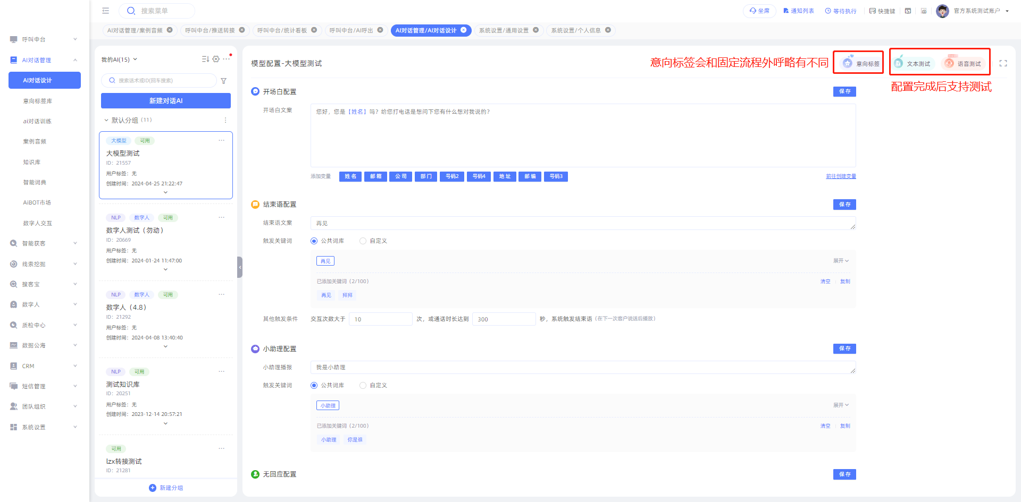The height and width of the screenshot is (502, 1021).
Task: Expand details chevron on 大模型测试 card
Action: (165, 192)
